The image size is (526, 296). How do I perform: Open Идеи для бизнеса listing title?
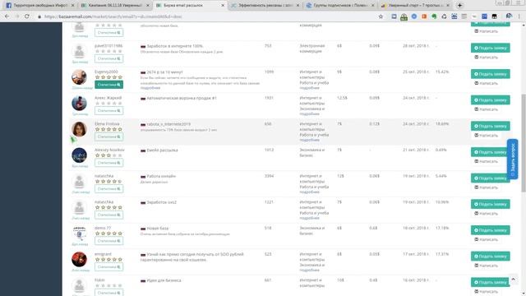click(x=164, y=280)
